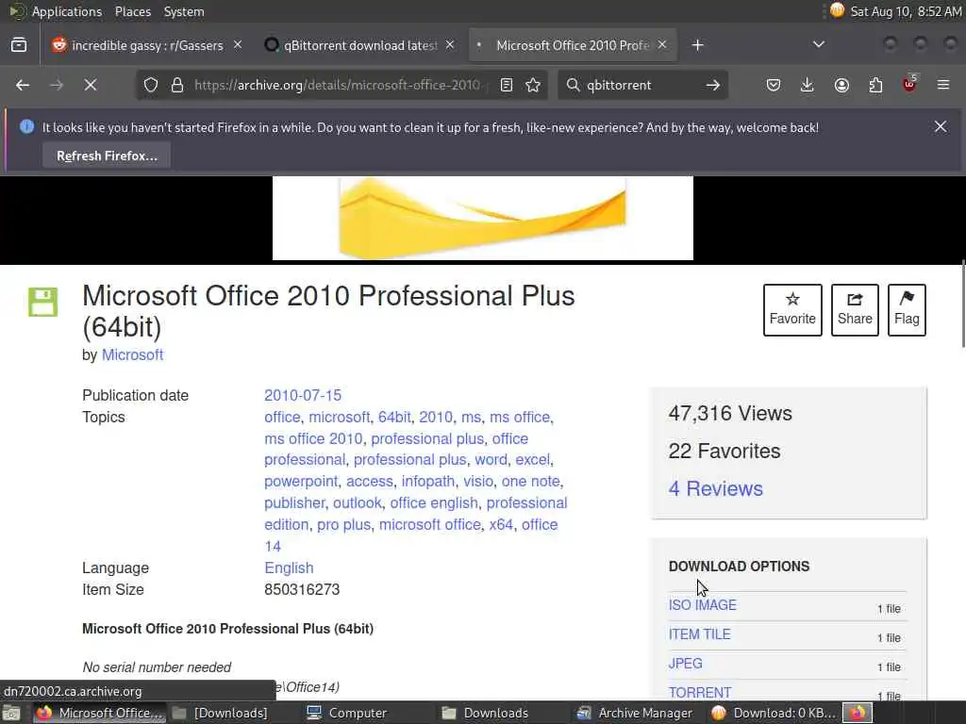Close the Microsoft Office 2010 tab
The width and height of the screenshot is (966, 724).
[662, 45]
